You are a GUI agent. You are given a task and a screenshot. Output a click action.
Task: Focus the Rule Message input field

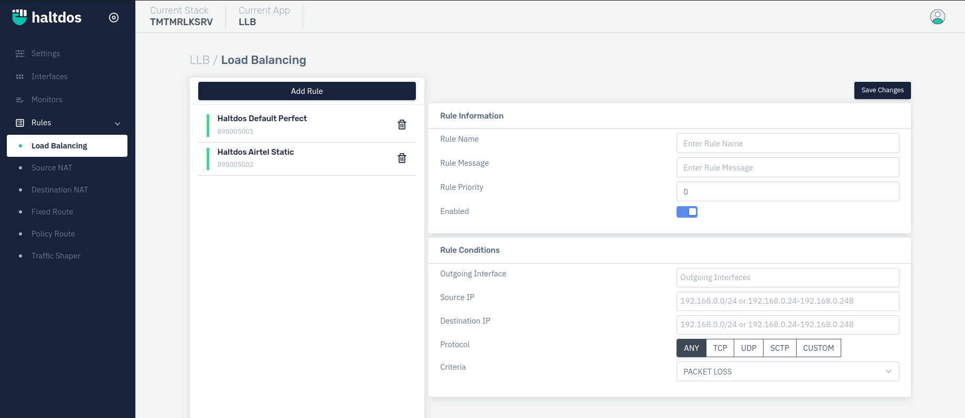788,167
